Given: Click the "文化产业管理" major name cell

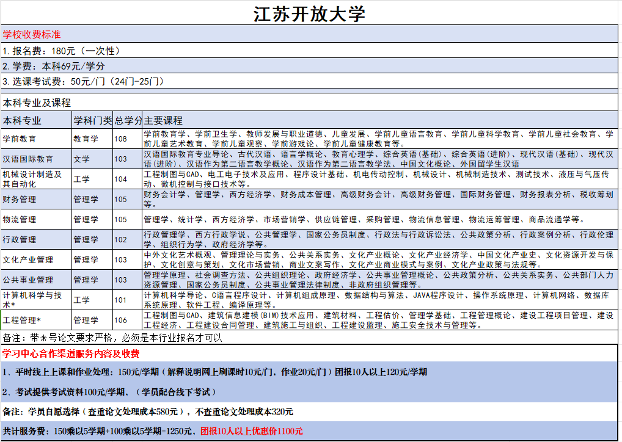Looking at the screenshot, I should click(37, 259).
